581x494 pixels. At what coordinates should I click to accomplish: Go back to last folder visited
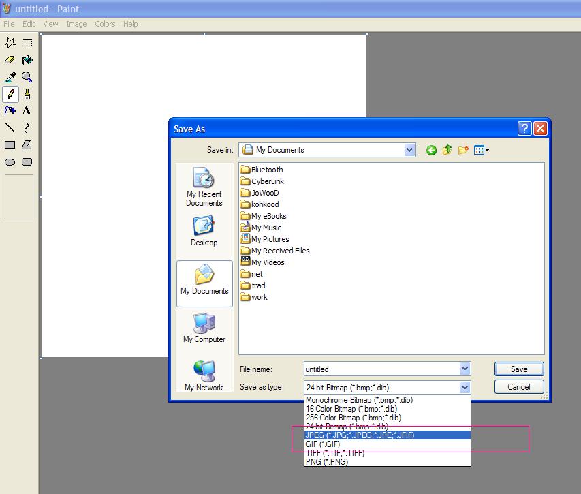(431, 150)
